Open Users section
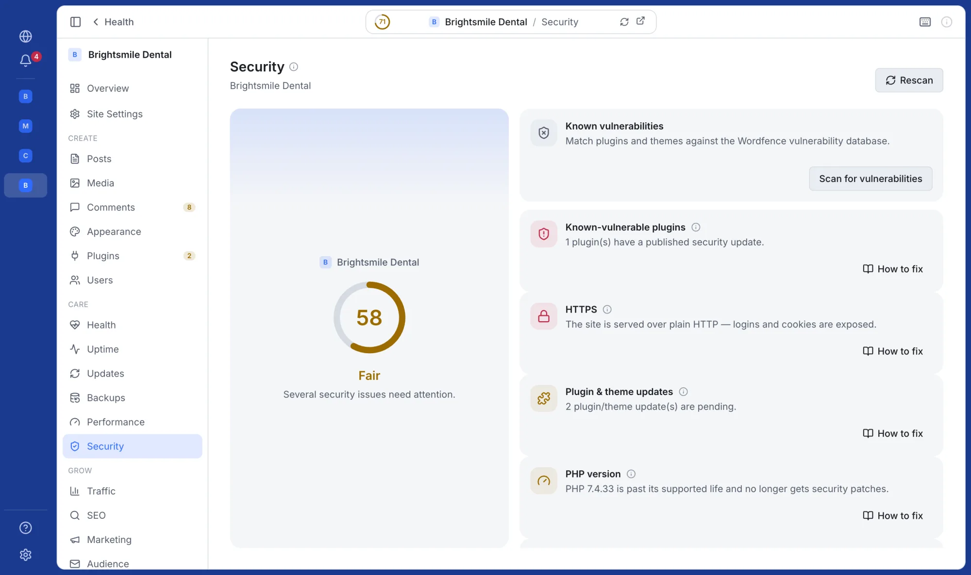This screenshot has height=575, width=971. point(133,280)
